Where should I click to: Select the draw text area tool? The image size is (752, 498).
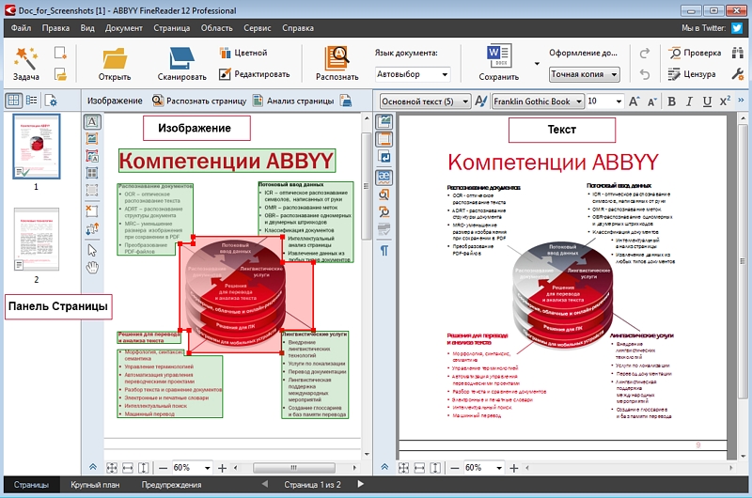pyautogui.click(x=92, y=122)
